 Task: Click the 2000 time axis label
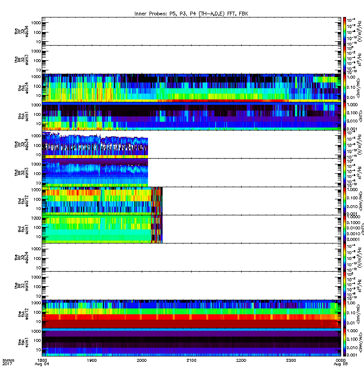tap(141, 360)
